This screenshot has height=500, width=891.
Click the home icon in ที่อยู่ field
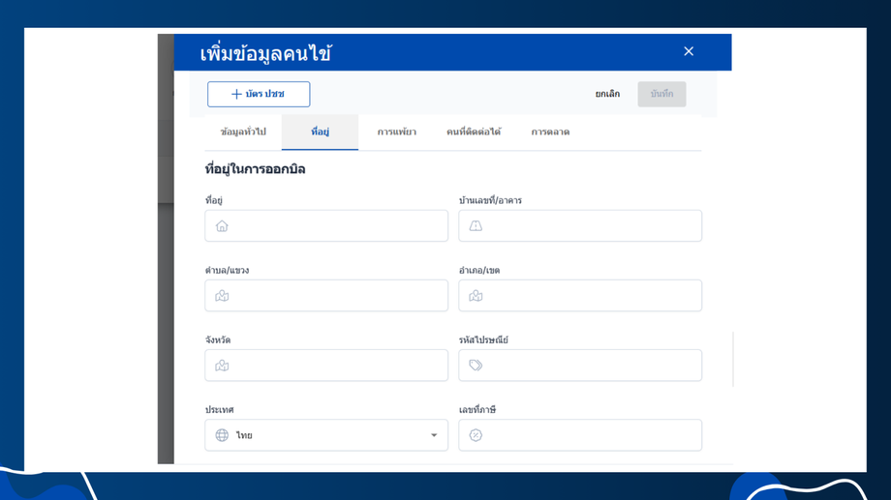coord(222,226)
